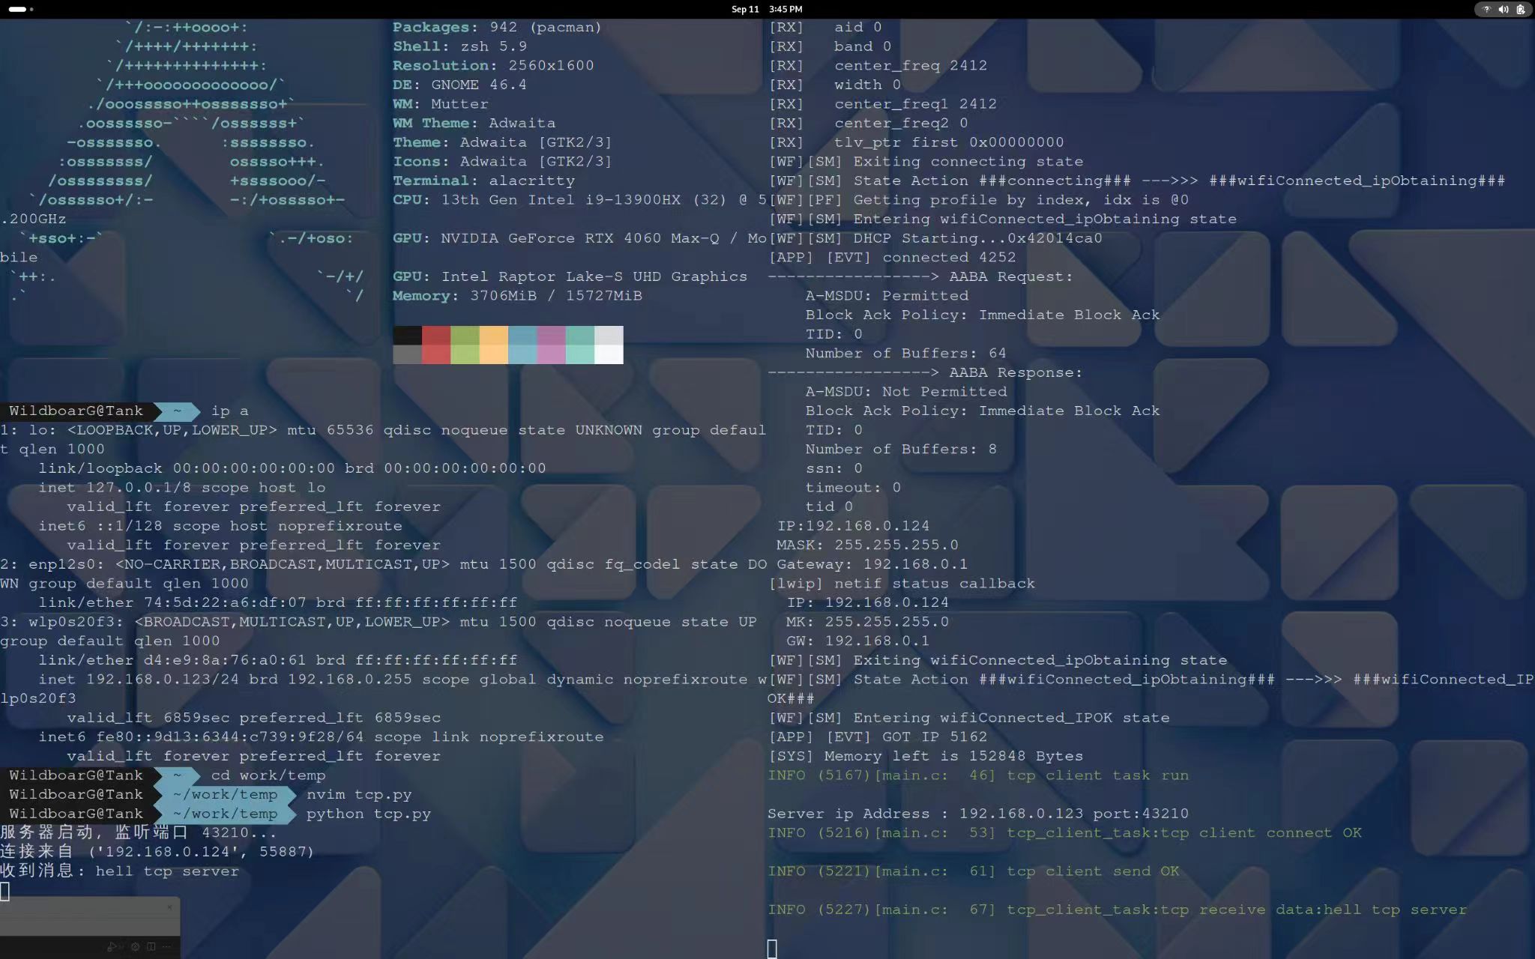This screenshot has height=959, width=1535.
Task: Click the 'link/ether 74:5d:22:a6:df:07' line
Action: click(278, 602)
